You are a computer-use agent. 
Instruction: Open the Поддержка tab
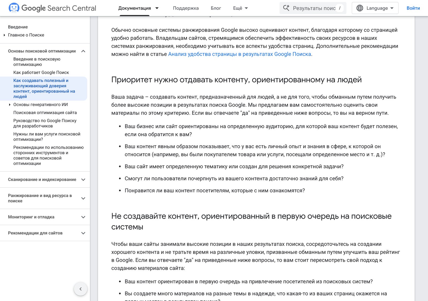pyautogui.click(x=186, y=8)
